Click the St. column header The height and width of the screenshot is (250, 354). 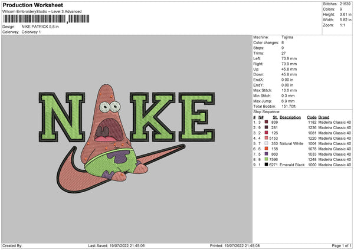275,117
